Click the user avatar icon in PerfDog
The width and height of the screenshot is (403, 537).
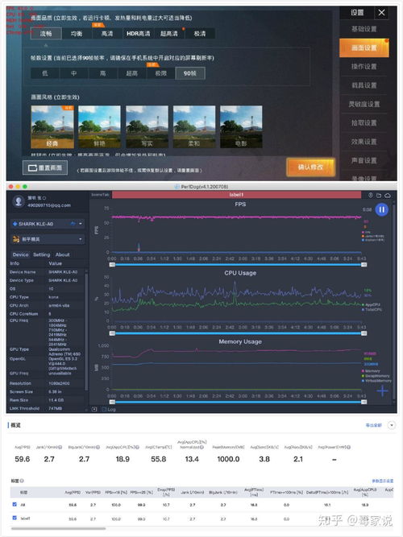click(19, 201)
